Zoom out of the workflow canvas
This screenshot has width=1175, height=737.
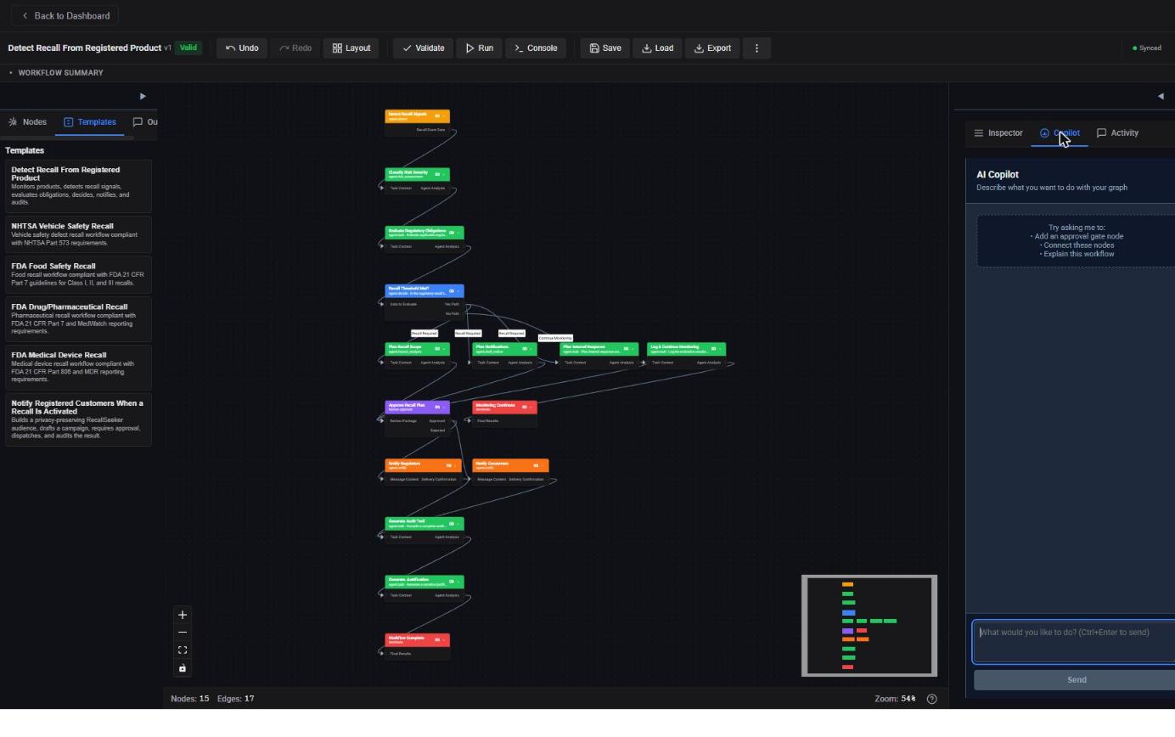[183, 633]
